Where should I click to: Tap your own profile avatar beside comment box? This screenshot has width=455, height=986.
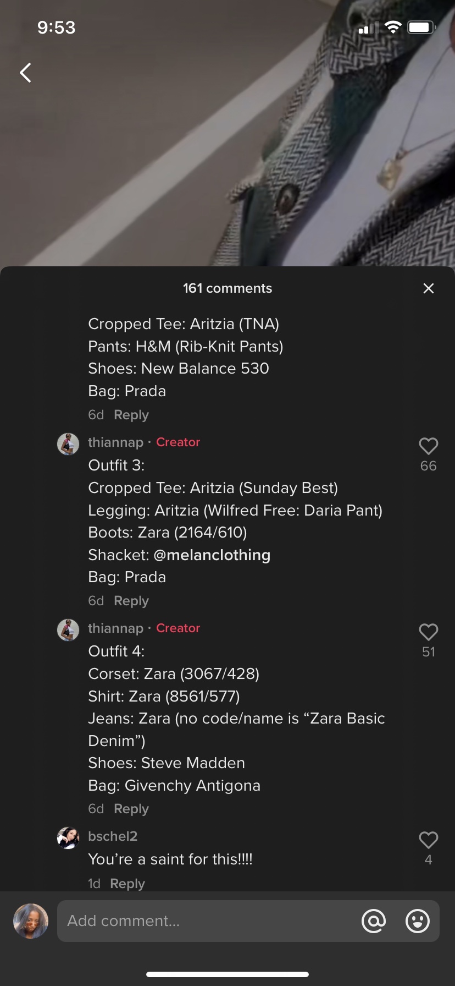(x=31, y=921)
